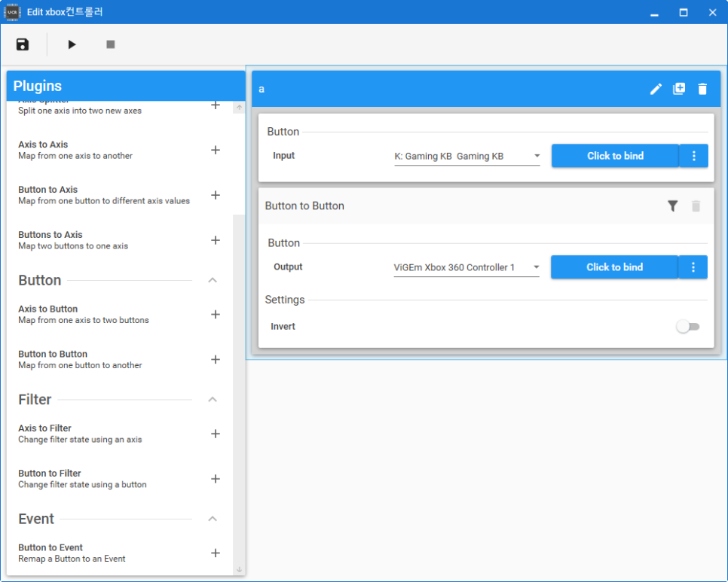The width and height of the screenshot is (728, 582).
Task: Click the 'Axis to Filter' plugin title
Action: tap(44, 428)
